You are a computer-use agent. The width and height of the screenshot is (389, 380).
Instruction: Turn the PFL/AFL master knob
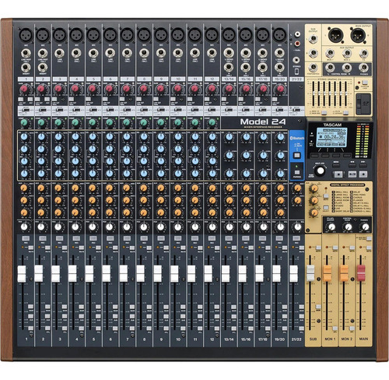tap(331, 227)
